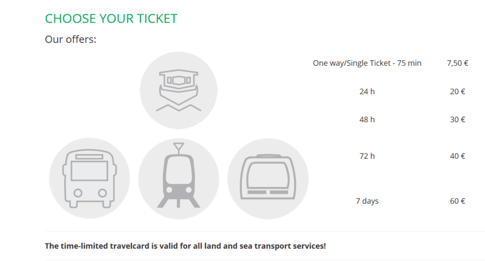Image resolution: width=485 pixels, height=261 pixels.
Task: Choose the 7 days travelcard
Action: point(367,201)
